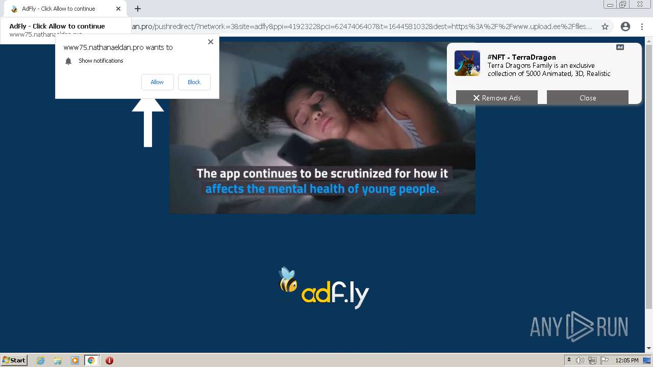The image size is (653, 367).
Task: Open the TerraDragon NFT ad thumbnail
Action: coord(467,63)
